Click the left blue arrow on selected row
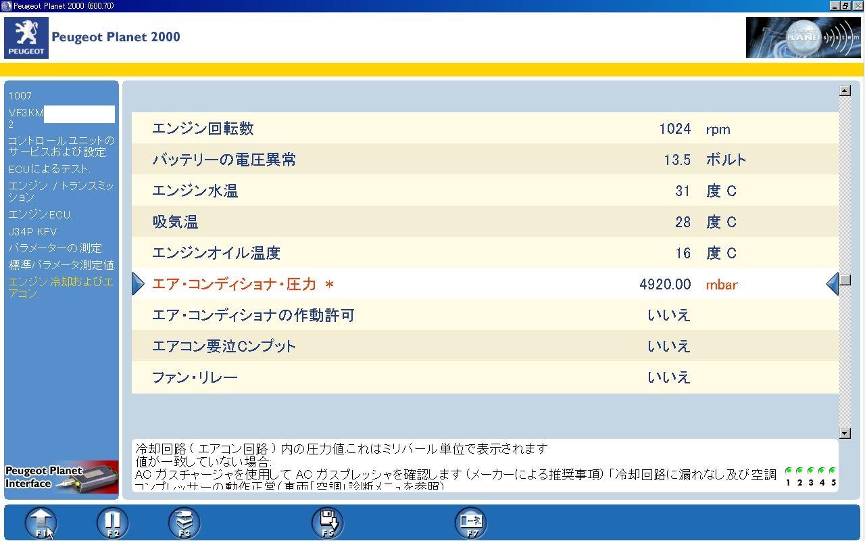Screen dimensions: 865x541 [138, 284]
